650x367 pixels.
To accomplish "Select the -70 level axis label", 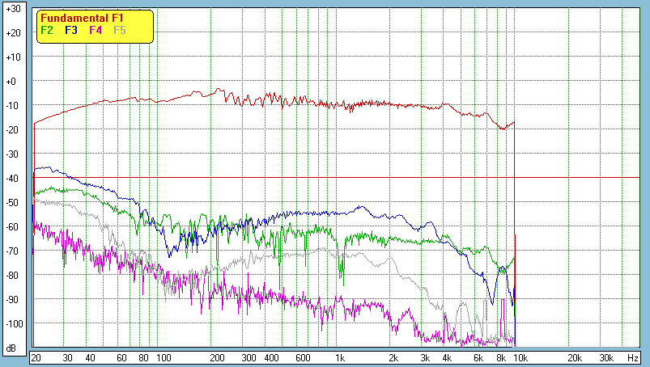I will pyautogui.click(x=11, y=251).
